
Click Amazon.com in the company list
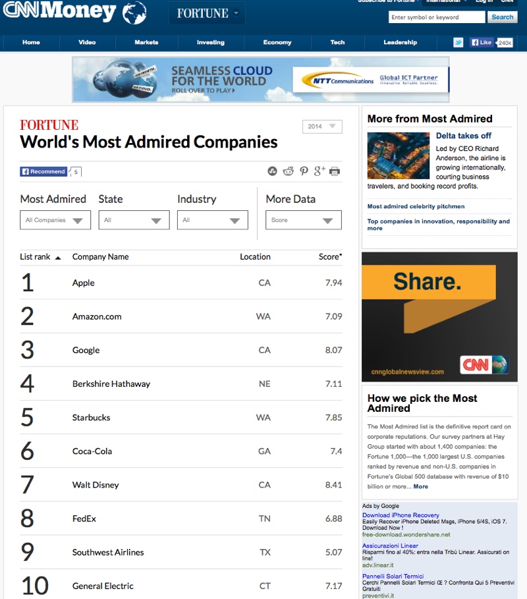(97, 316)
